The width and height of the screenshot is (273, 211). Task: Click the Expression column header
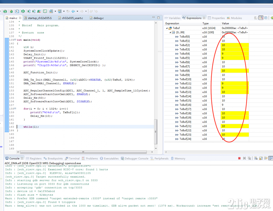183,23
